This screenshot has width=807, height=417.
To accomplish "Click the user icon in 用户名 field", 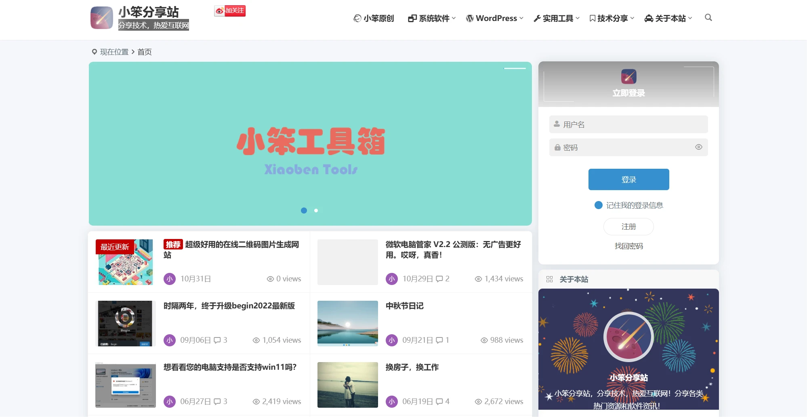I will click(557, 124).
